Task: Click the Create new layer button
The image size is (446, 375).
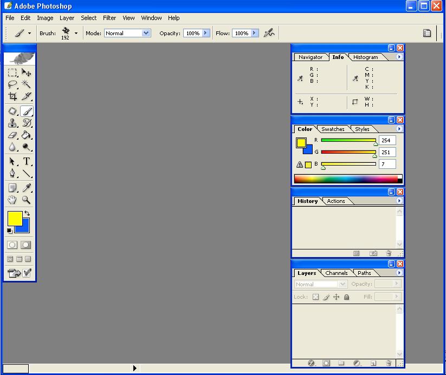Action: coord(373,363)
